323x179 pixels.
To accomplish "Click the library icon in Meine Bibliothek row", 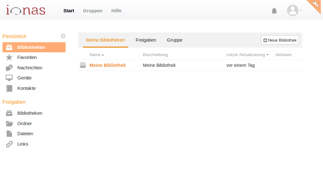I will coord(83,65).
